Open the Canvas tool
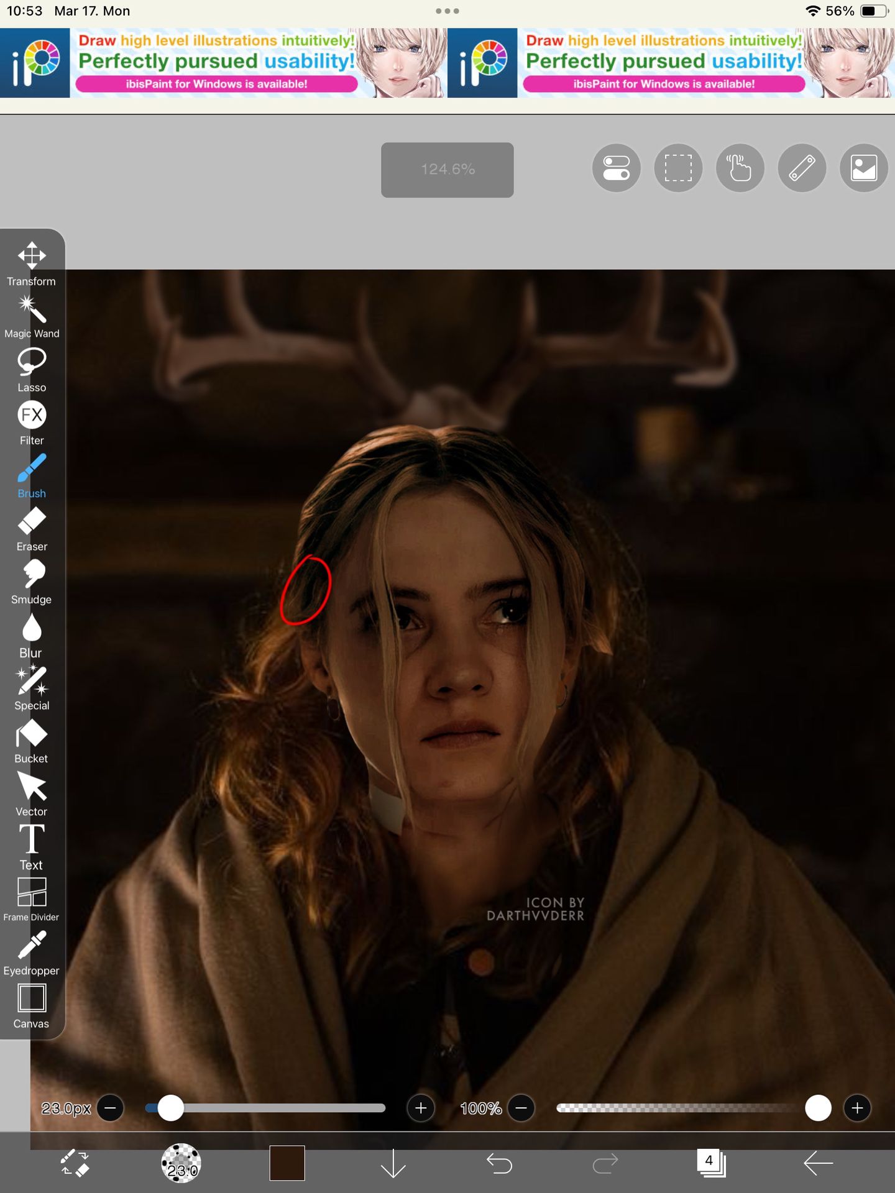The height and width of the screenshot is (1193, 895). coord(32,1007)
